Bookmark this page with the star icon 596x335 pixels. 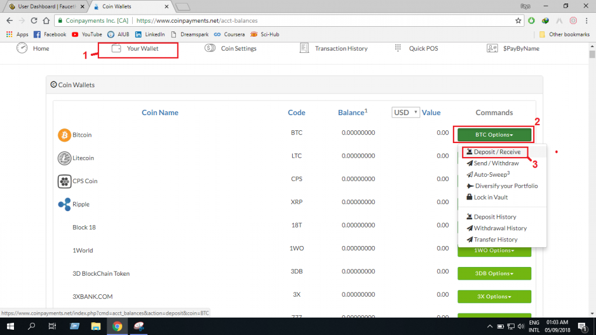(x=518, y=20)
